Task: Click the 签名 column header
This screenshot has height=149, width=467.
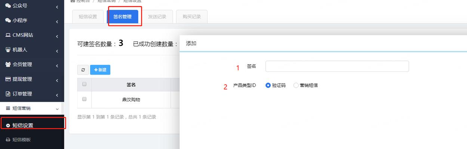Action: (131, 85)
